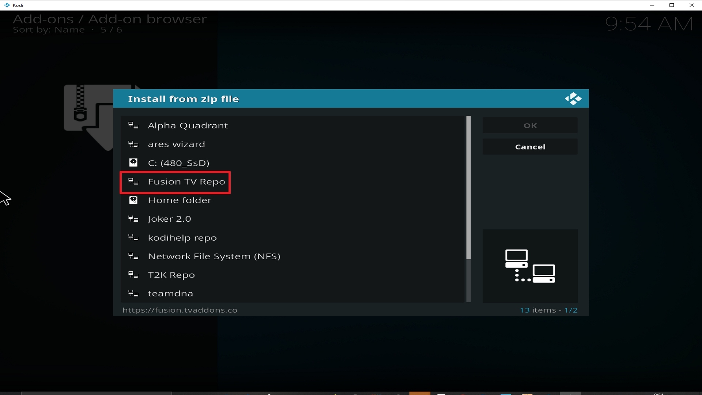Select the kodihelp repo entry
702x395 pixels.
point(182,238)
